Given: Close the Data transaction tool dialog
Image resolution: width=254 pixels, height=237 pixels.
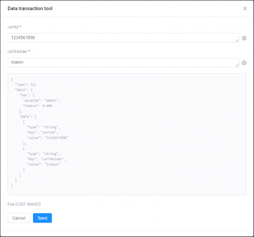Looking at the screenshot, I should click(245, 8).
